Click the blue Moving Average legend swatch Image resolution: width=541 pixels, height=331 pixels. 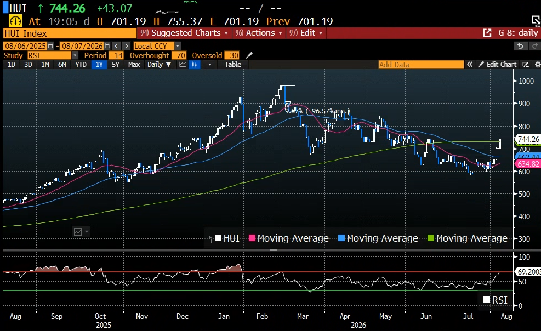point(341,238)
